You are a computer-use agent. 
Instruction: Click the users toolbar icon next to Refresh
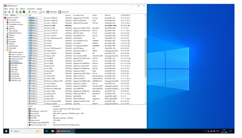tap(20, 12)
